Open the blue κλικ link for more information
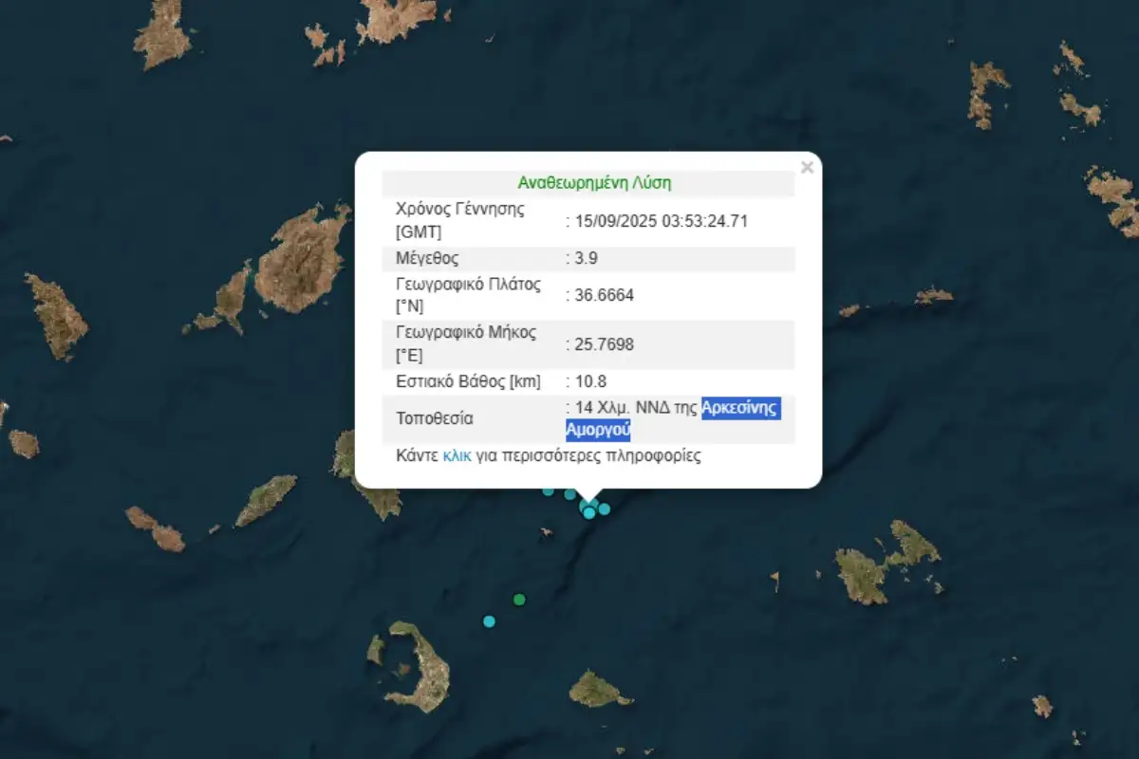This screenshot has width=1139, height=759. pyautogui.click(x=457, y=455)
